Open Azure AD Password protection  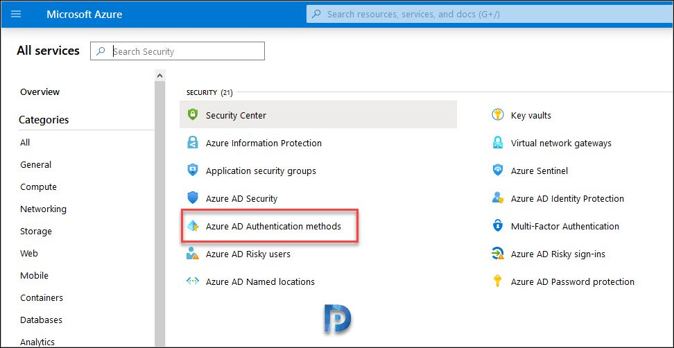pyautogui.click(x=573, y=282)
